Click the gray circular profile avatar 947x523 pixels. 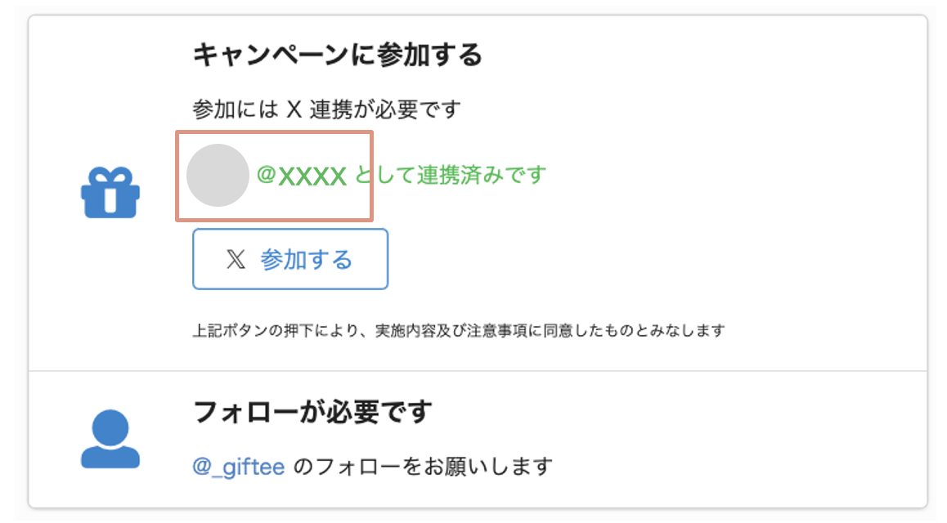pyautogui.click(x=218, y=175)
